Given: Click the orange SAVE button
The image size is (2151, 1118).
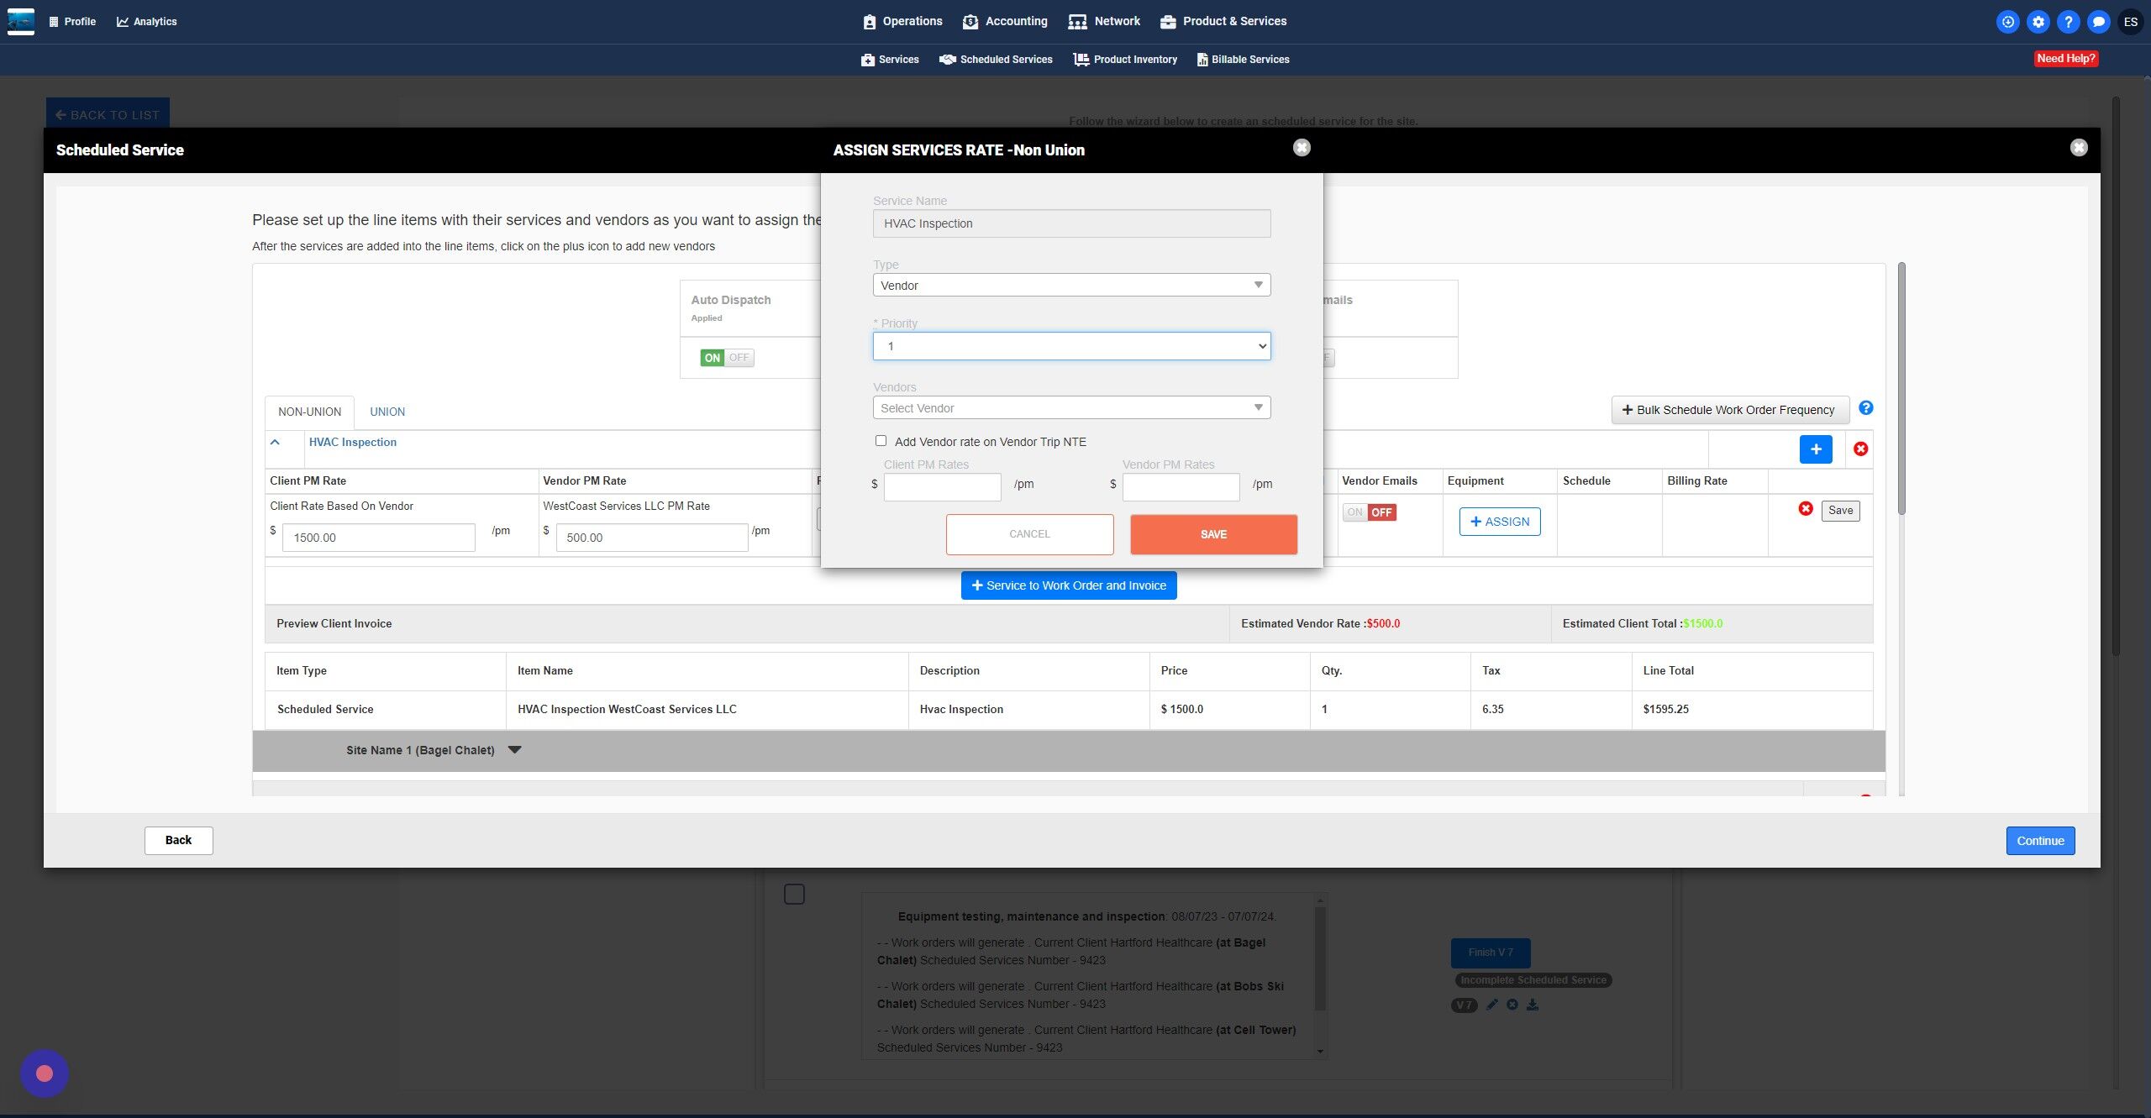Looking at the screenshot, I should (1213, 534).
